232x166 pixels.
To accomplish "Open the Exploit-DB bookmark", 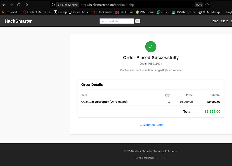I will (x=11, y=12).
